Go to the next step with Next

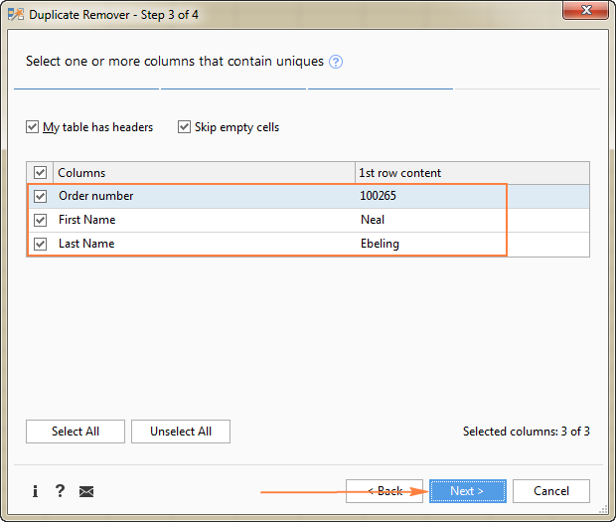pyautogui.click(x=467, y=491)
